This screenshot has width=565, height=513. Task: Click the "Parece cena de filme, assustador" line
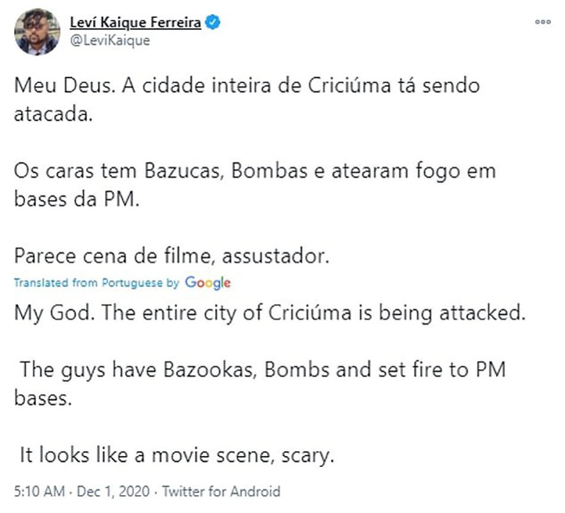pos(171,256)
